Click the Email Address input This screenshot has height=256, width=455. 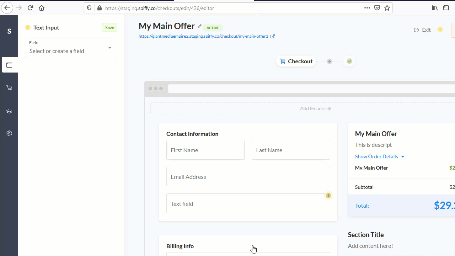pos(248,177)
